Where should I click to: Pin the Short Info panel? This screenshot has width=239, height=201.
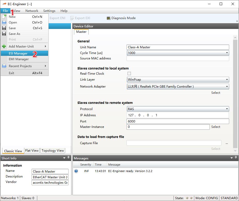[x=68, y=158]
